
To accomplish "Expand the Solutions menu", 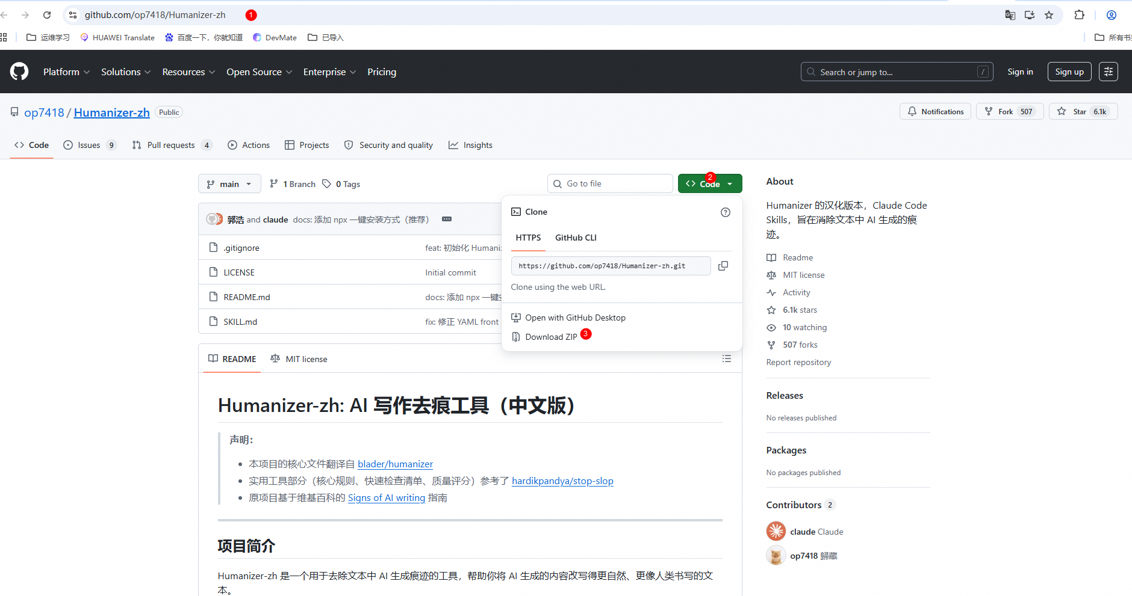I will (x=126, y=72).
